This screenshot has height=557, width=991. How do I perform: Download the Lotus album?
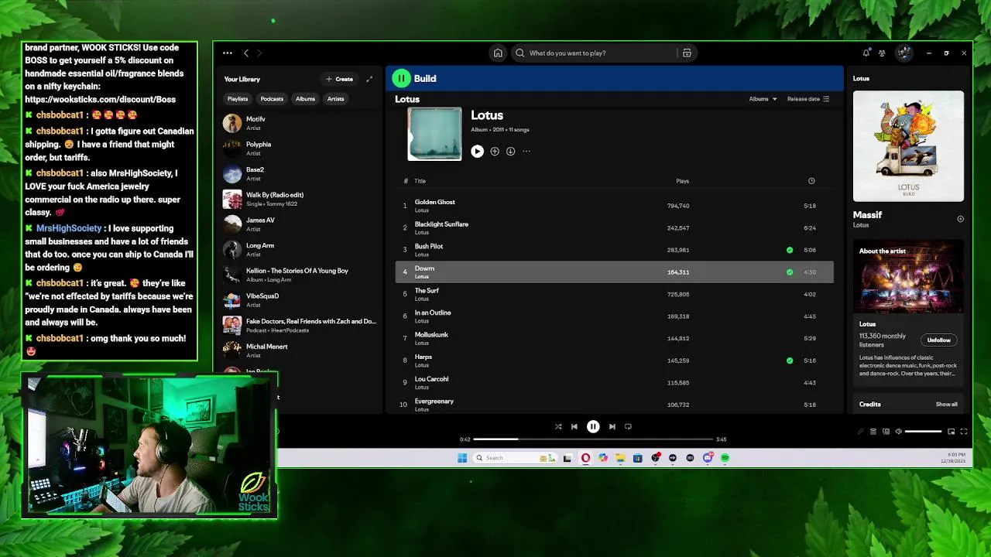pyautogui.click(x=510, y=152)
